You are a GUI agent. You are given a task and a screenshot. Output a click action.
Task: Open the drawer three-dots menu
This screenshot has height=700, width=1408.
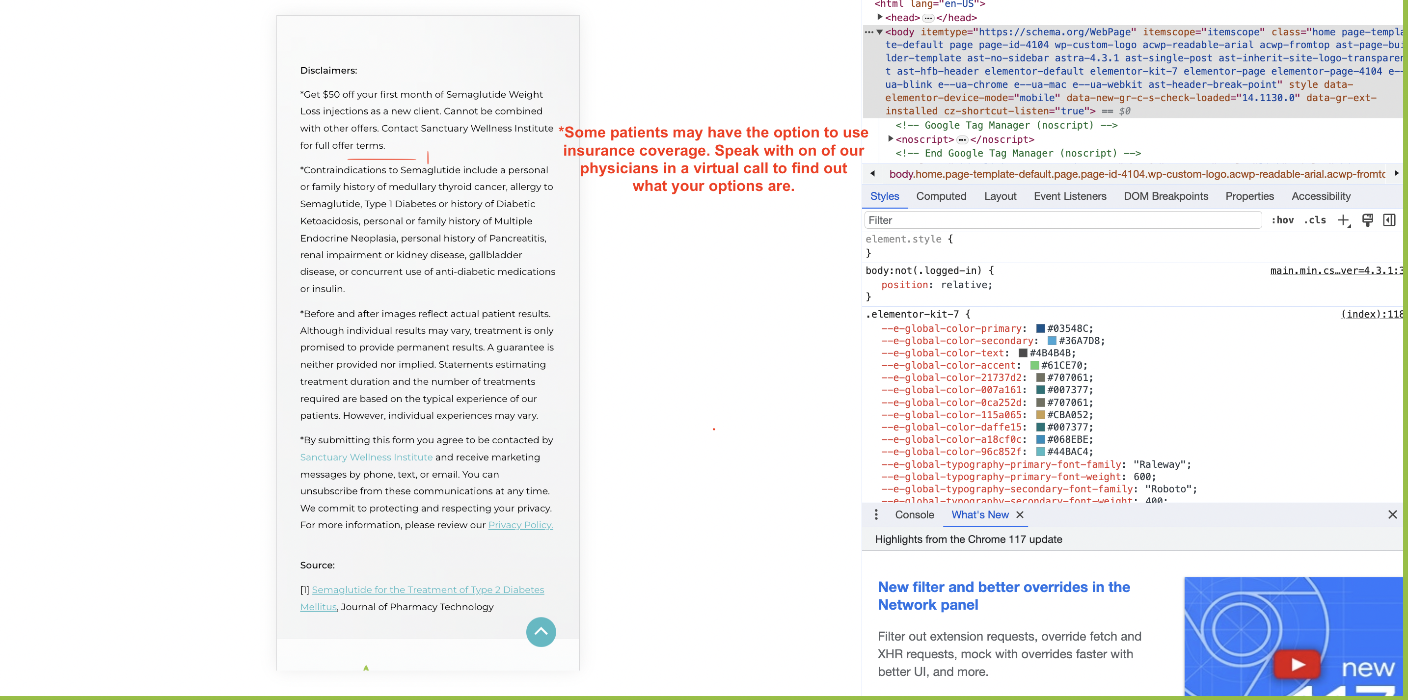(x=876, y=515)
